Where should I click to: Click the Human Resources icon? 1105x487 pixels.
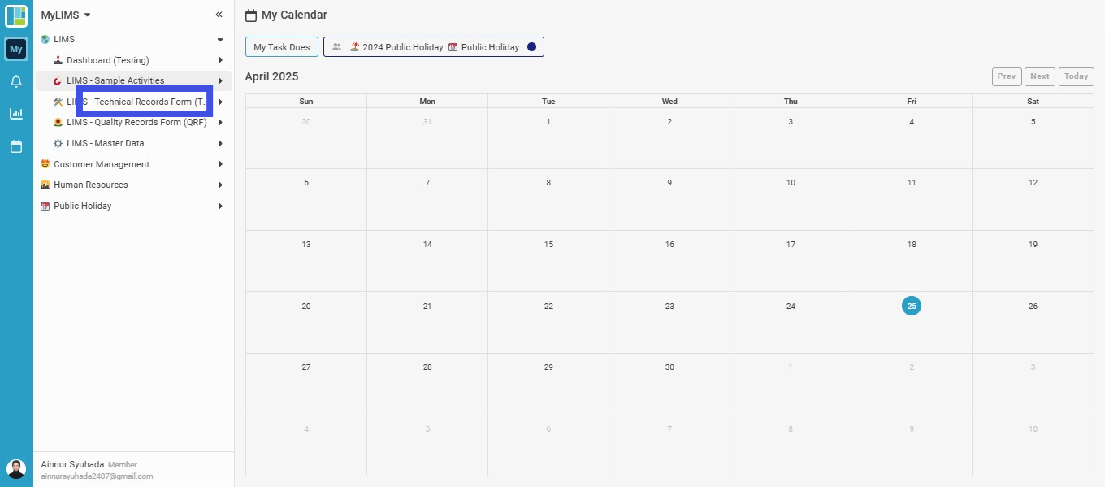(45, 185)
